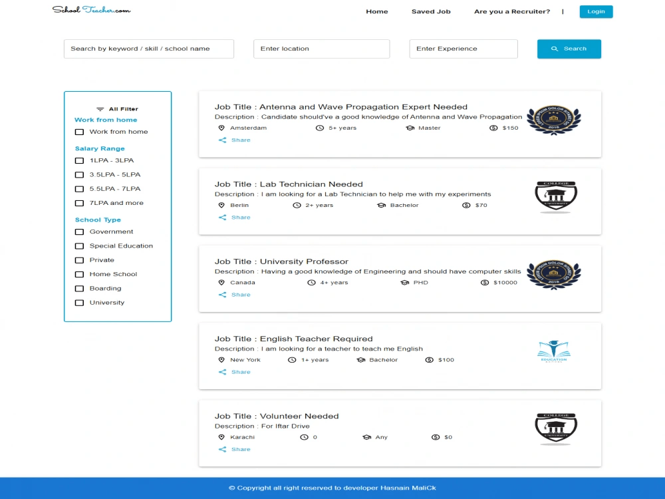Click the graduation cap icon next to PHD
665x499 pixels.
404,283
